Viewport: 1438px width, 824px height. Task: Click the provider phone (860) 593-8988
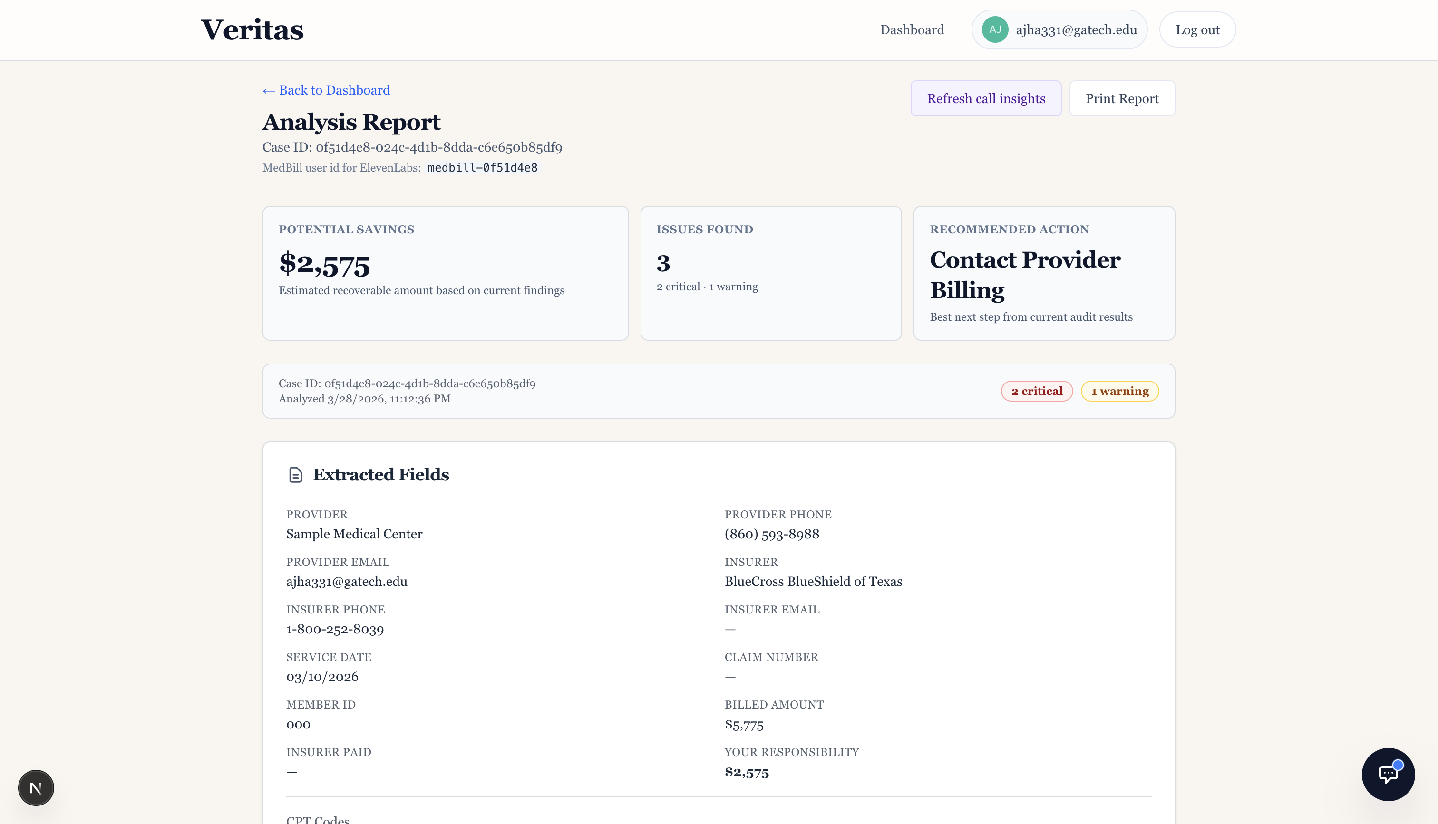click(772, 534)
